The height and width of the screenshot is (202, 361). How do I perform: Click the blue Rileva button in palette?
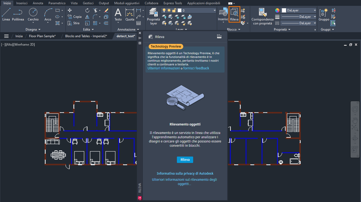click(185, 160)
